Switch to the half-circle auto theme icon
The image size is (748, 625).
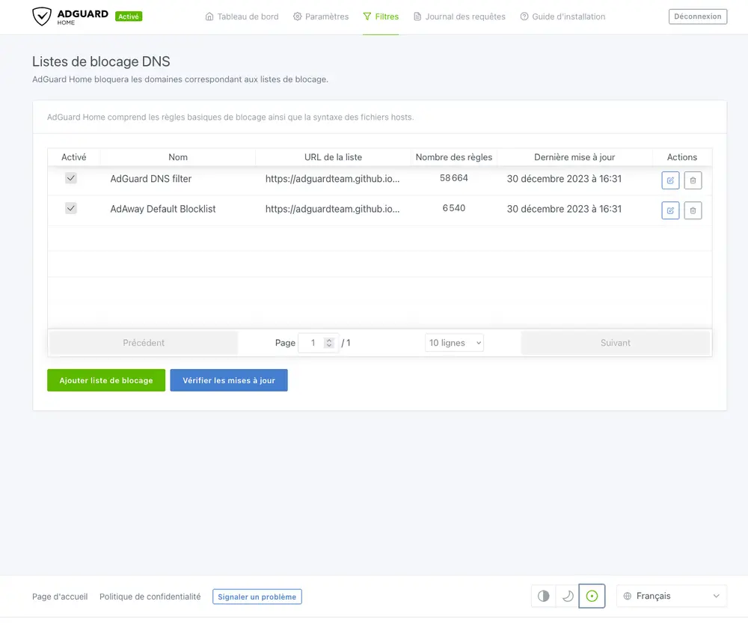pyautogui.click(x=543, y=596)
